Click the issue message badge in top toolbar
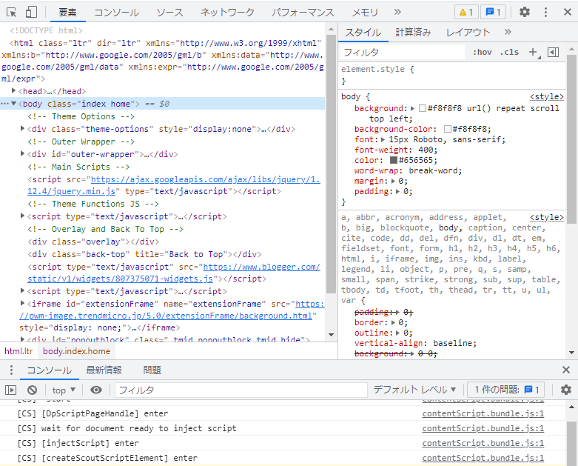 coord(493,12)
